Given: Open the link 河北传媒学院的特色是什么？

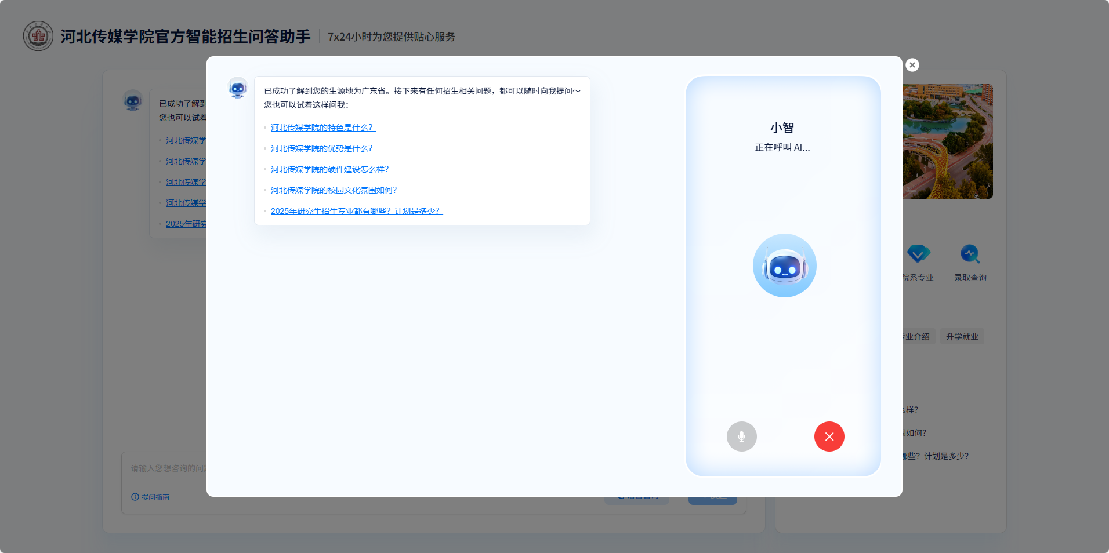Looking at the screenshot, I should click(x=322, y=128).
